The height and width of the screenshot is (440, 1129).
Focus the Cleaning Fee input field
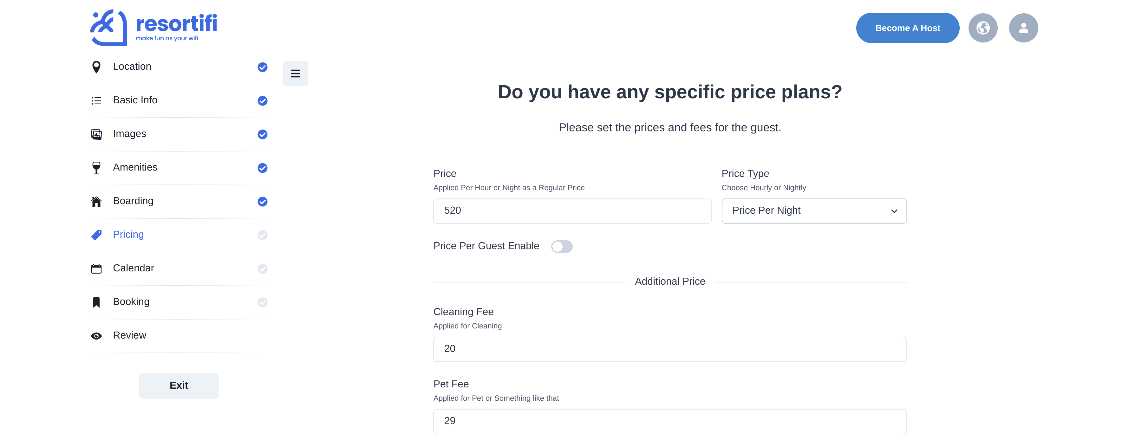[x=670, y=349]
